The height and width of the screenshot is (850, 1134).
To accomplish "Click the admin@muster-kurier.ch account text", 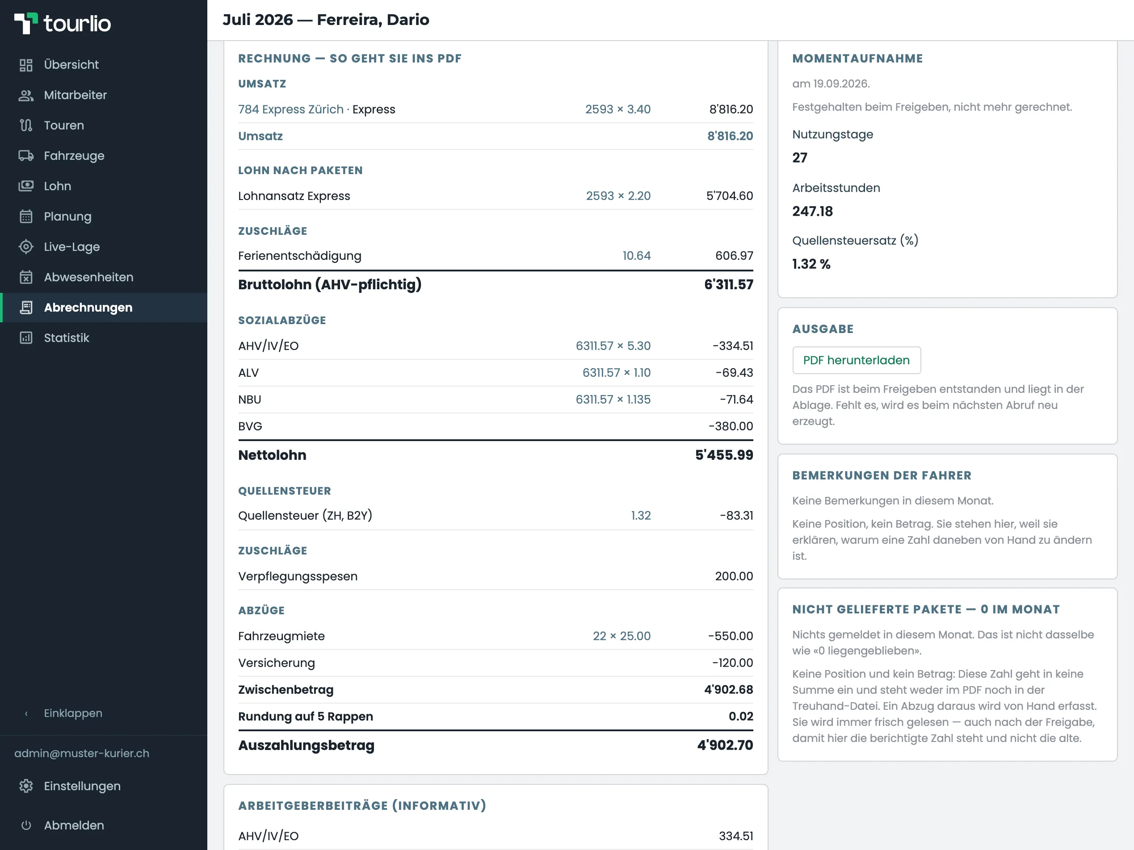I will [82, 753].
